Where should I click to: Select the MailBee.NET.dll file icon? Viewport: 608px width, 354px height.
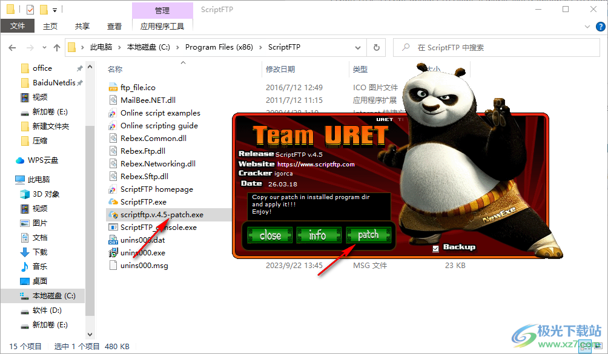[113, 100]
